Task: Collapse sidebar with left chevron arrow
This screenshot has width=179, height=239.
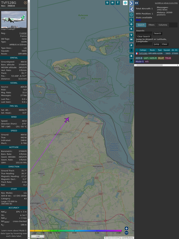Action: (x=131, y=9)
